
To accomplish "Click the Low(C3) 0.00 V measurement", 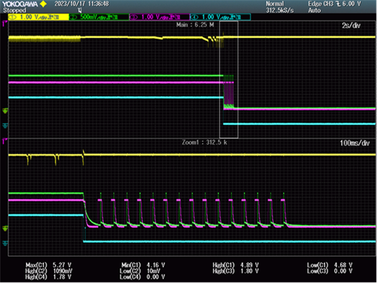I will click(x=330, y=271).
